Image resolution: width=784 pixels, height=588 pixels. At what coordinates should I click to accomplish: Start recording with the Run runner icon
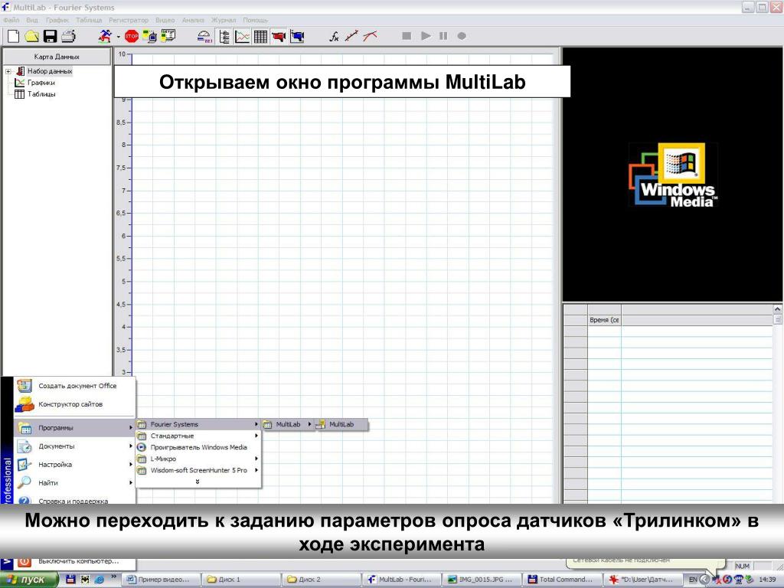pyautogui.click(x=106, y=36)
